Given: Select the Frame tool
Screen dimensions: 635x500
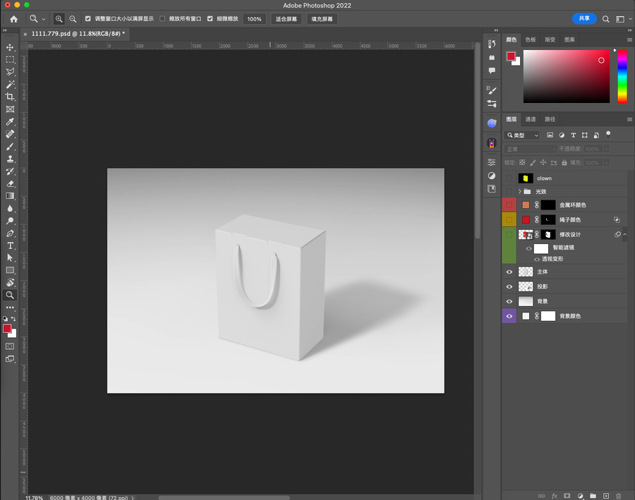Looking at the screenshot, I should 10,109.
